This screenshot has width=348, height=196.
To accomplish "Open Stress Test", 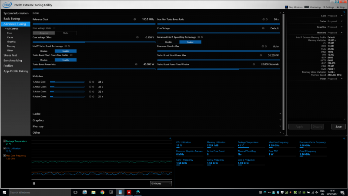I will coord(10,55).
